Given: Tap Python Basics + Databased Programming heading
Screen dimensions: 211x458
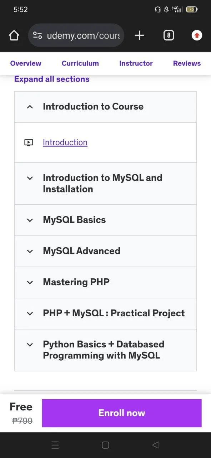Looking at the screenshot, I should [104, 350].
